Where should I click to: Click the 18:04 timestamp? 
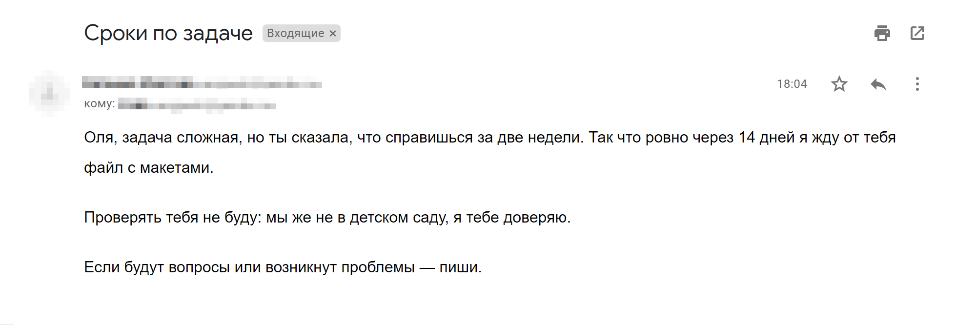[792, 84]
